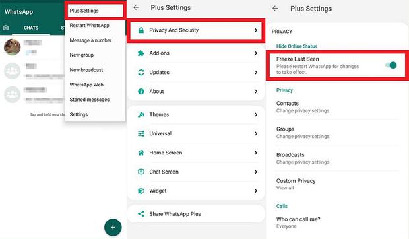409x239 pixels.
Task: Open Starred messages from the menu
Action: click(x=90, y=100)
